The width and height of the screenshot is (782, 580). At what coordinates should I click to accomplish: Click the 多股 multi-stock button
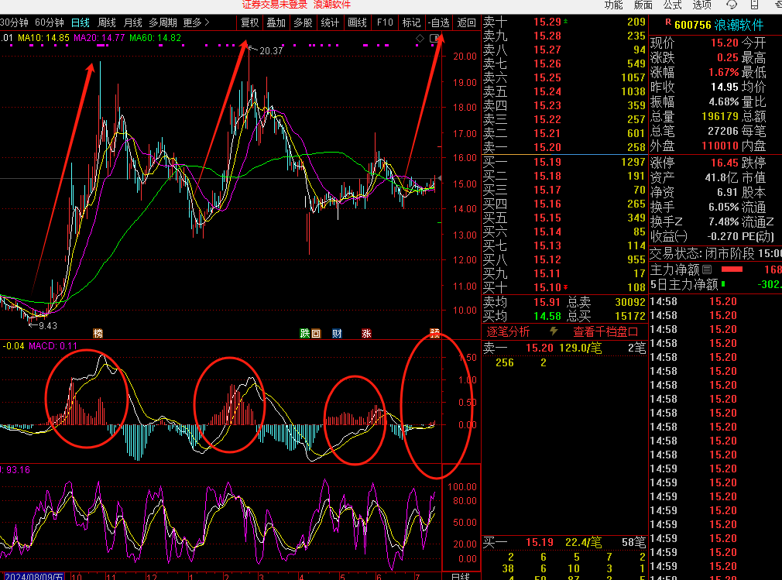coord(303,22)
